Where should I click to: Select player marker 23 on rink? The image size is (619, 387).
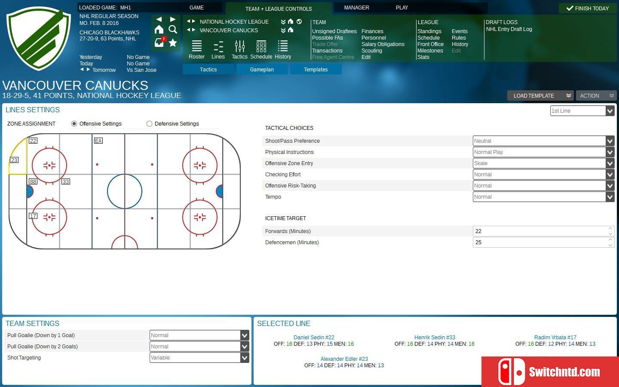pos(14,160)
